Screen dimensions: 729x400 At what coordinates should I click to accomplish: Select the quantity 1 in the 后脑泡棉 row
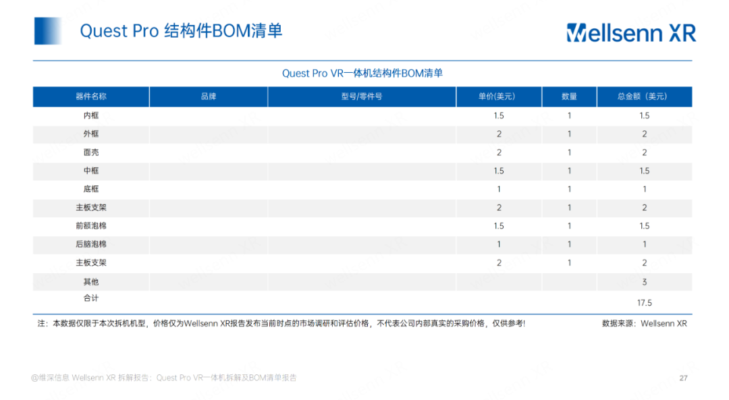coord(569,244)
